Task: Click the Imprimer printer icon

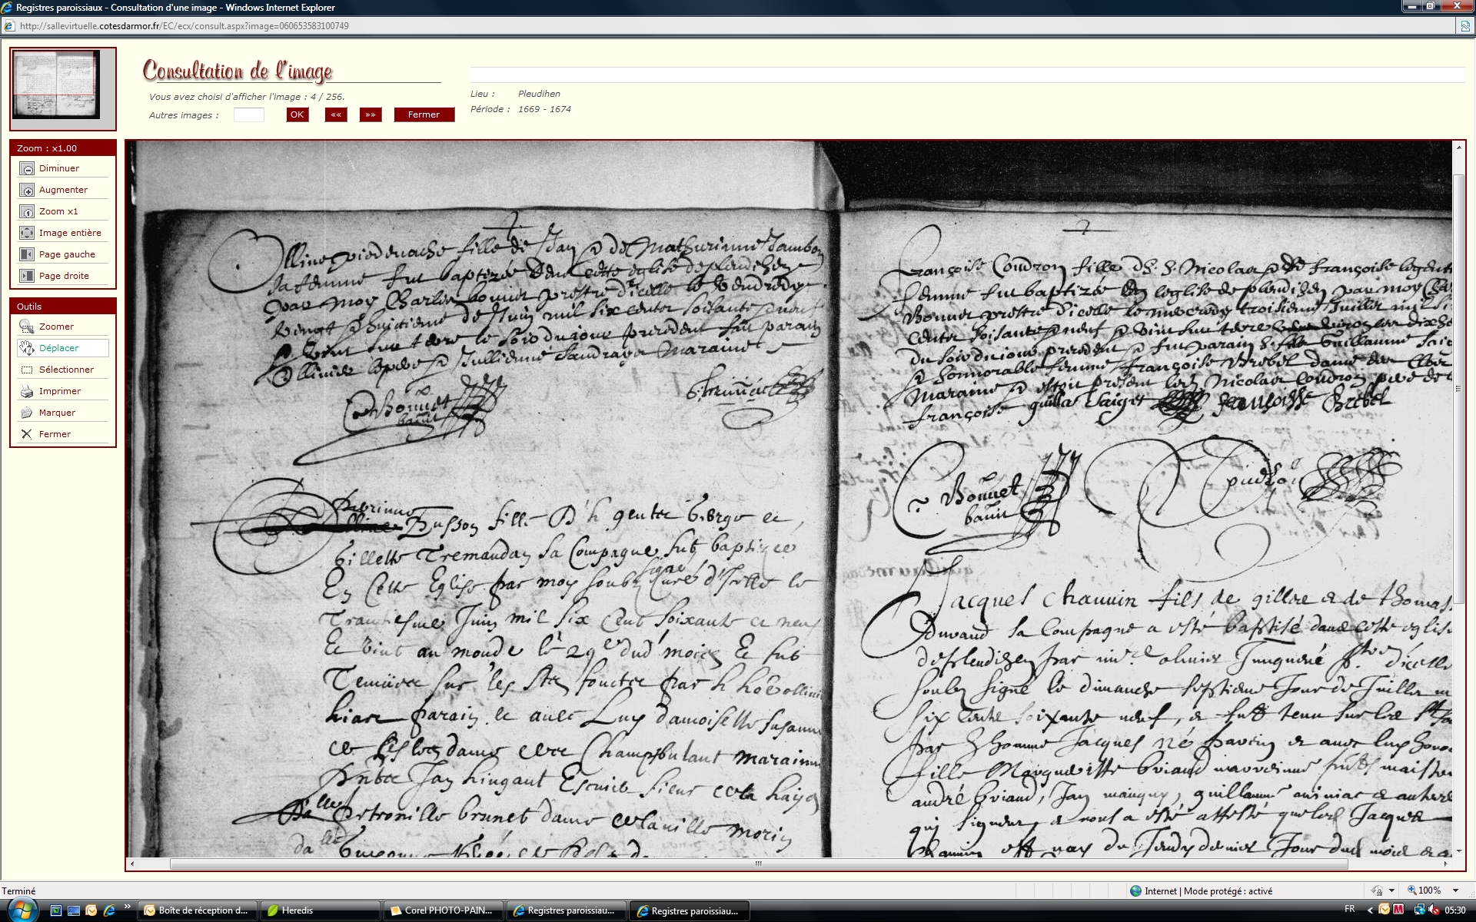Action: pos(27,391)
